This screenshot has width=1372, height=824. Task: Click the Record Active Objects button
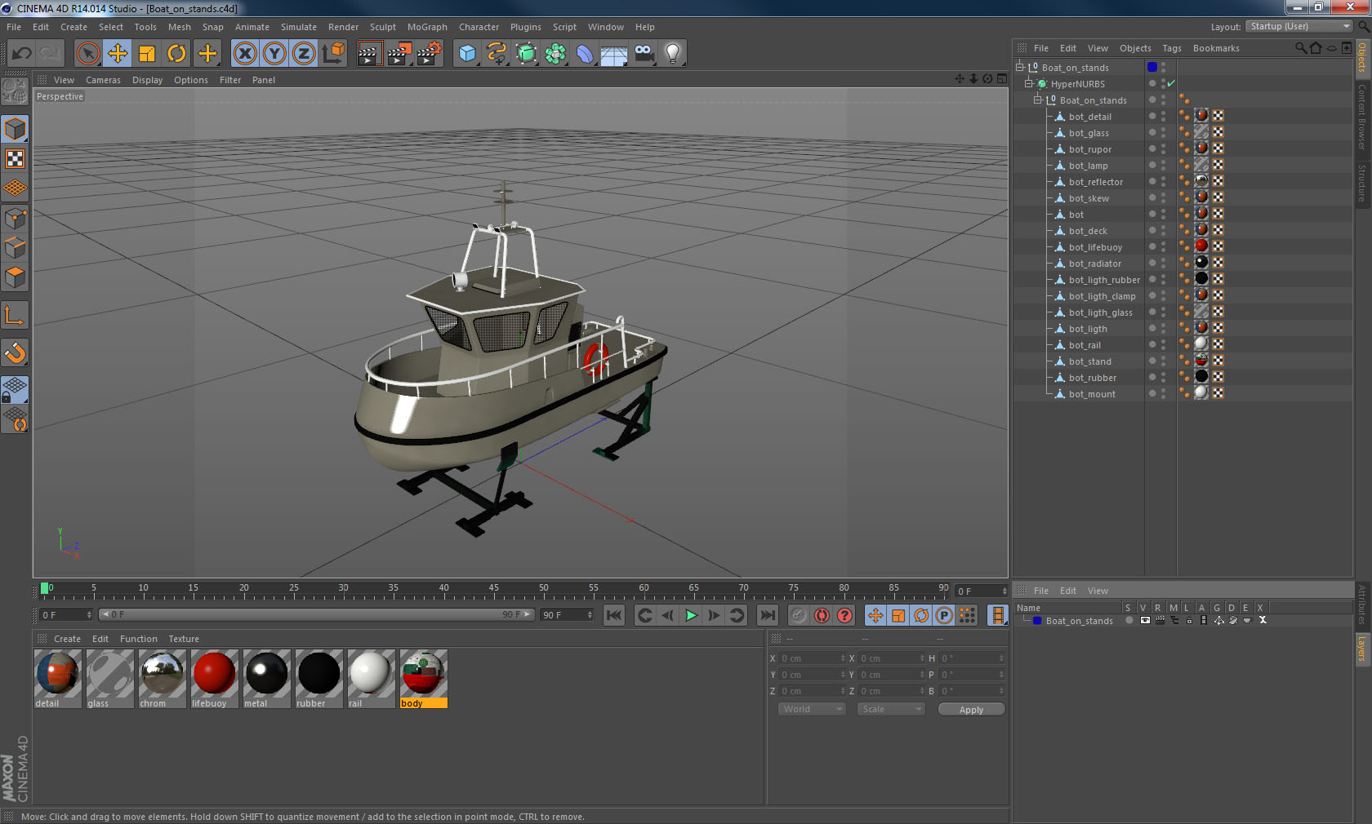799,615
